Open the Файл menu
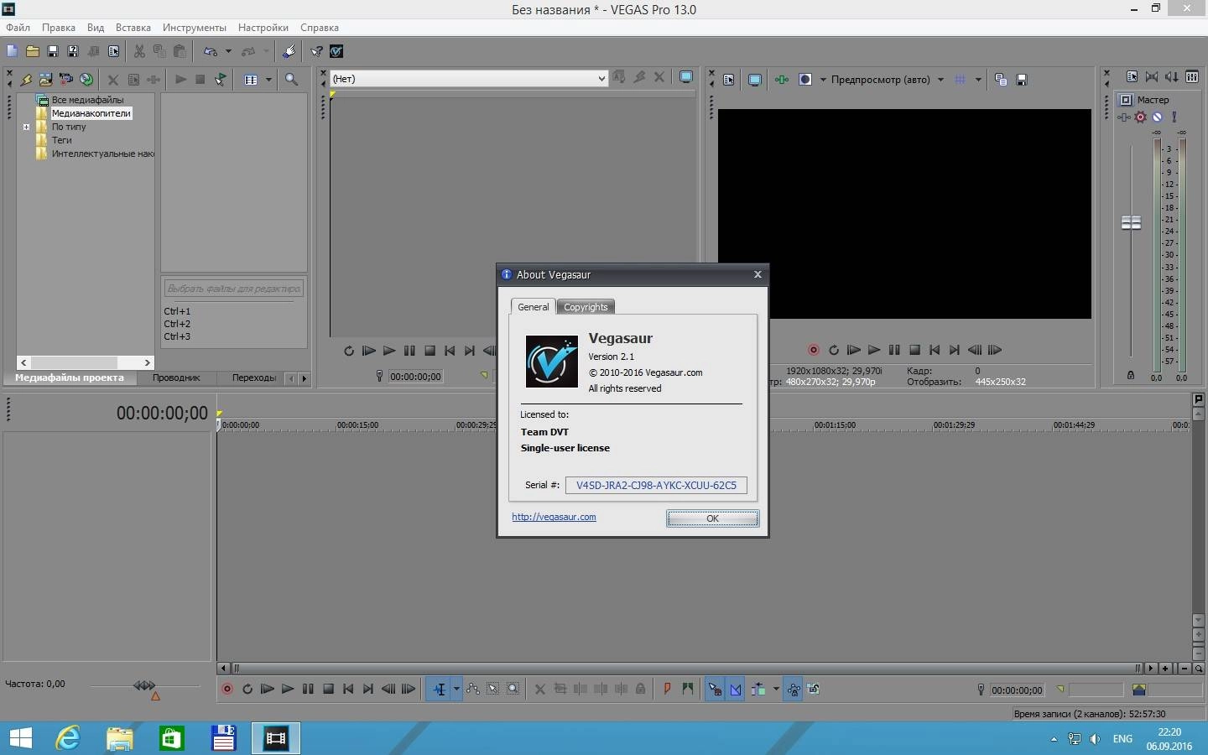The height and width of the screenshot is (755, 1208). [x=18, y=28]
